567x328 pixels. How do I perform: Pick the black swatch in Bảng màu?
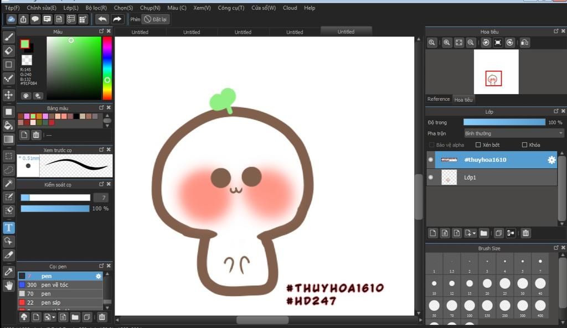[x=76, y=116]
